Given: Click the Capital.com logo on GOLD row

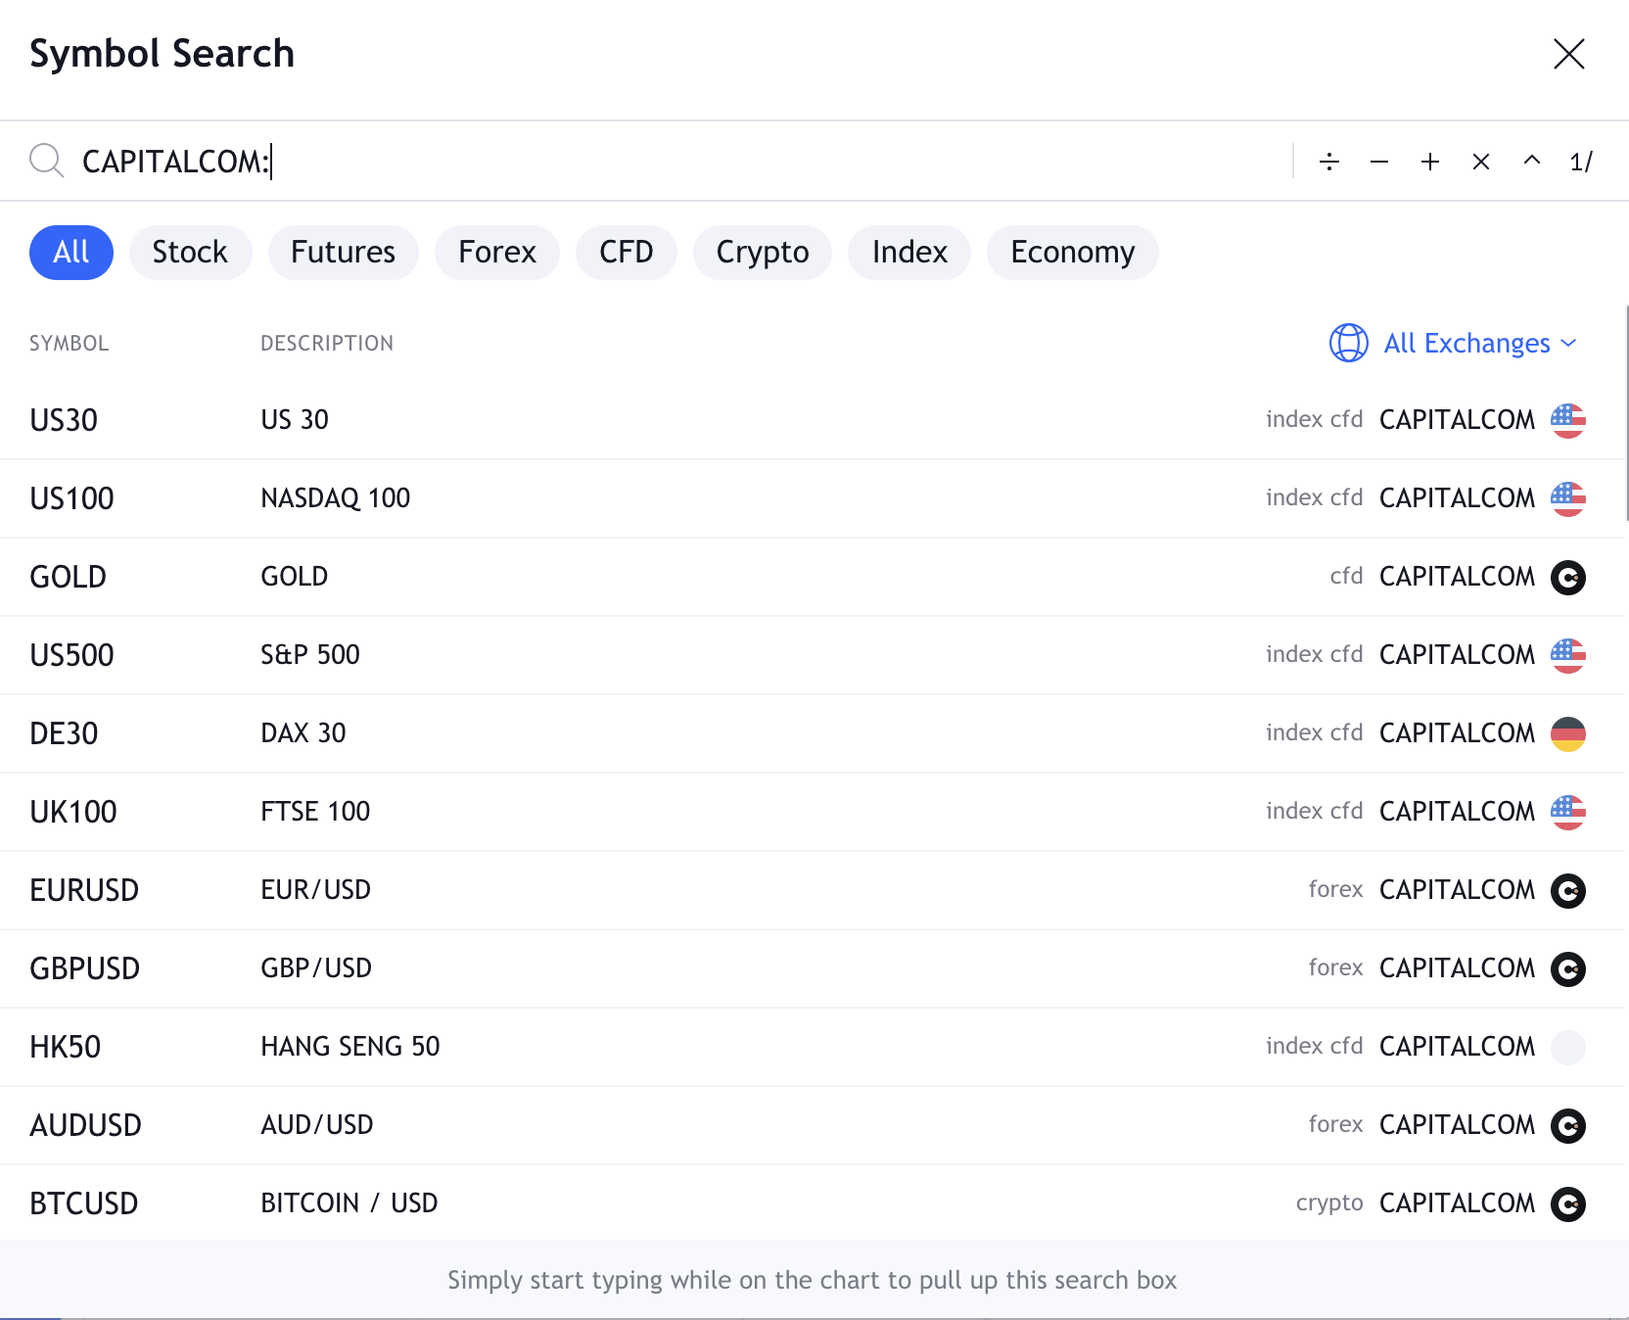Looking at the screenshot, I should 1569,577.
